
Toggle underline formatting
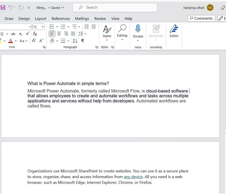pos(2,34)
